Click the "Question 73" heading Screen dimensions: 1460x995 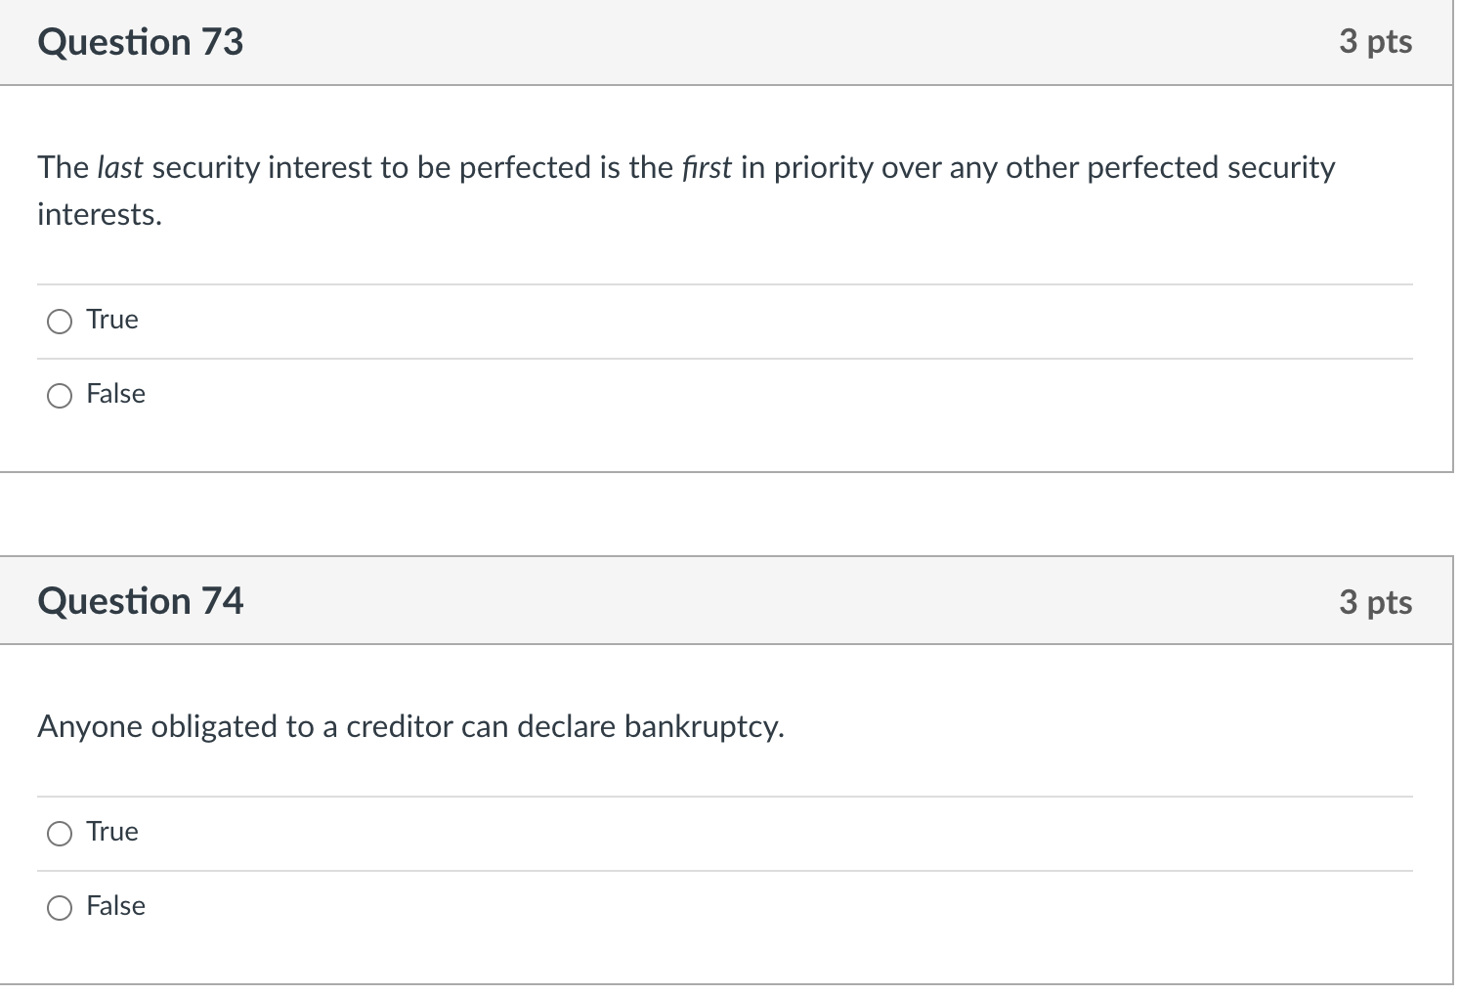[x=141, y=42]
